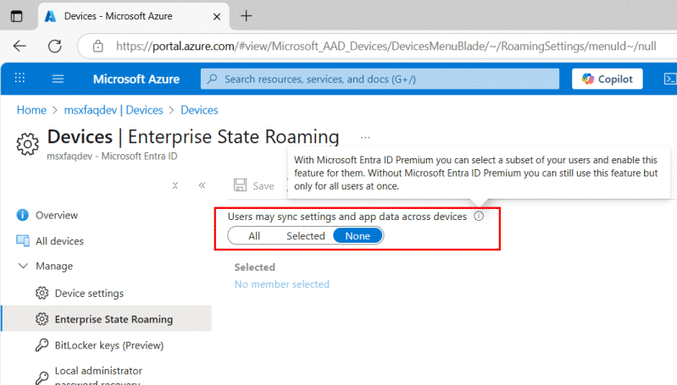Click the Selected section heading
The image size is (677, 385).
(255, 267)
